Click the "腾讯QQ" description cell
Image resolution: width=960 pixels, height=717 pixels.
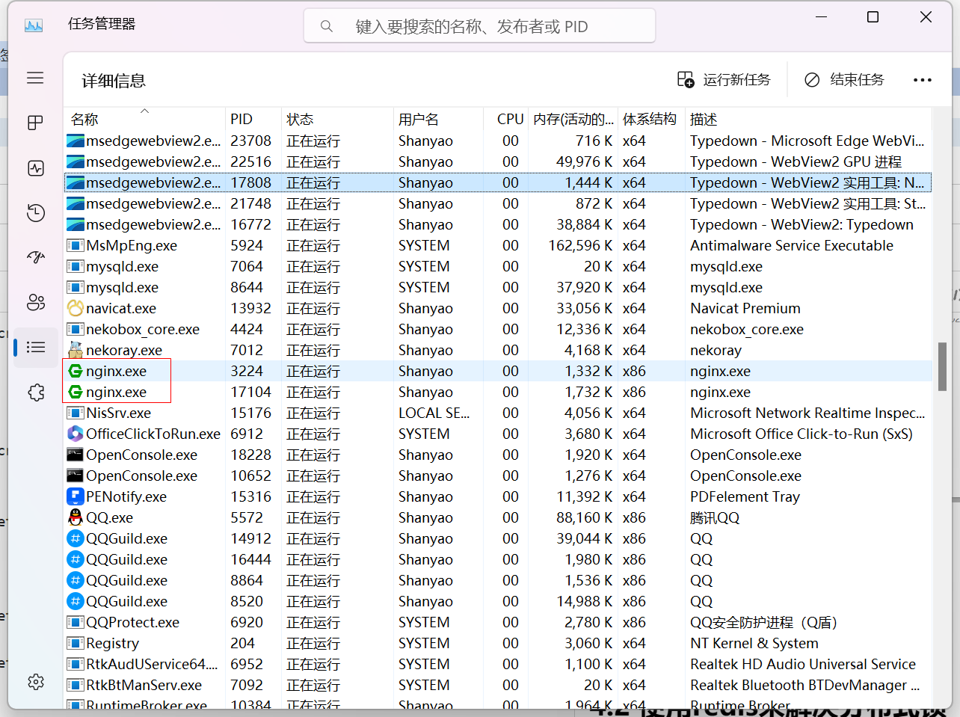715,517
